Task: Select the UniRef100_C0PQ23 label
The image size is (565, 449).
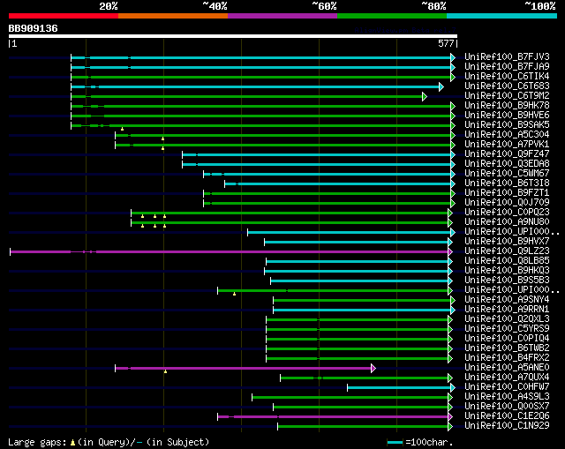Action: pyautogui.click(x=507, y=213)
